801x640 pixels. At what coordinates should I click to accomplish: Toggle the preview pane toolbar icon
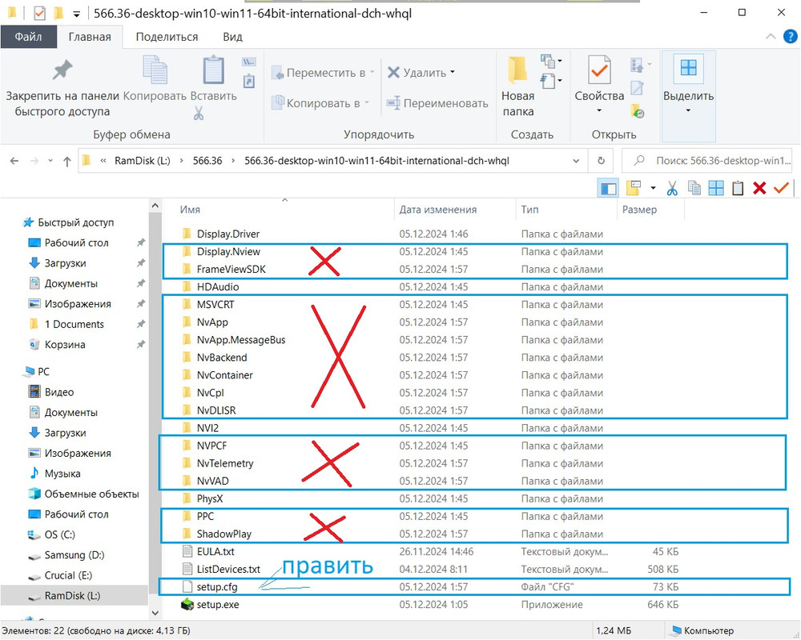click(x=608, y=188)
